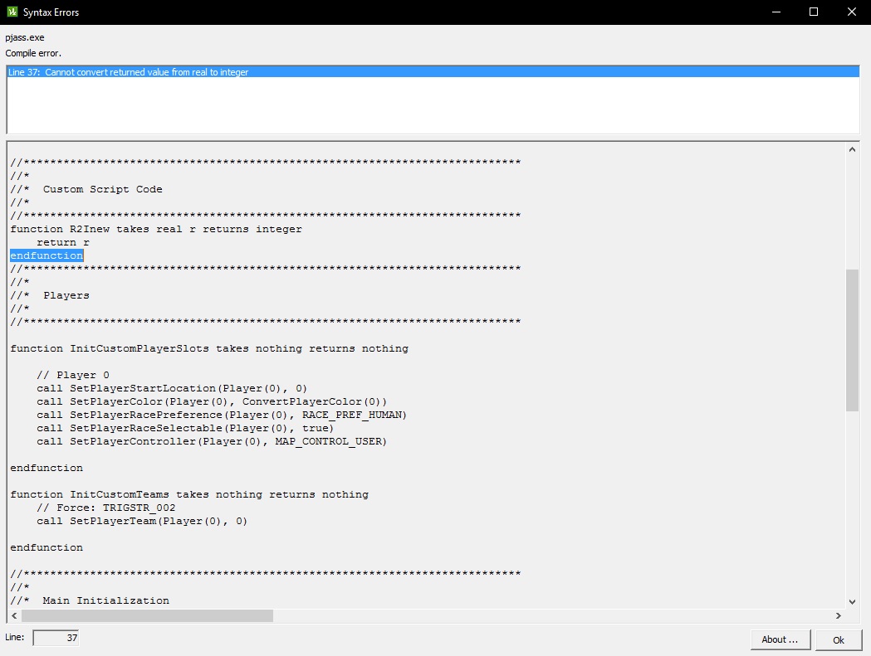Click the 'function InitCustomPlayerSlots' line

(x=209, y=348)
